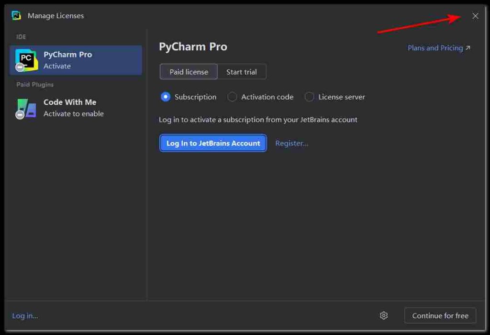Image resolution: width=490 pixels, height=335 pixels.
Task: Click the inactive badge on the PyCharm Pro icon
Action: 20,67
